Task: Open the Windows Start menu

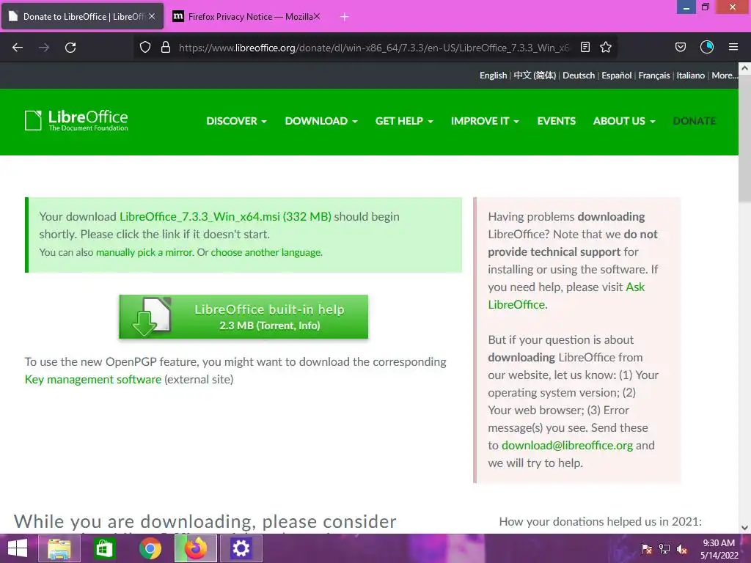Action: tap(18, 548)
